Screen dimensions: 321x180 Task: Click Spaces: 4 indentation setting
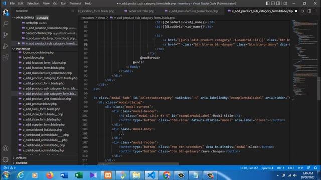point(267,168)
